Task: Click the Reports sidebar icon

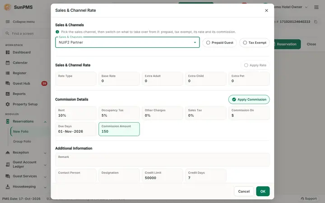Action: [x=8, y=94]
